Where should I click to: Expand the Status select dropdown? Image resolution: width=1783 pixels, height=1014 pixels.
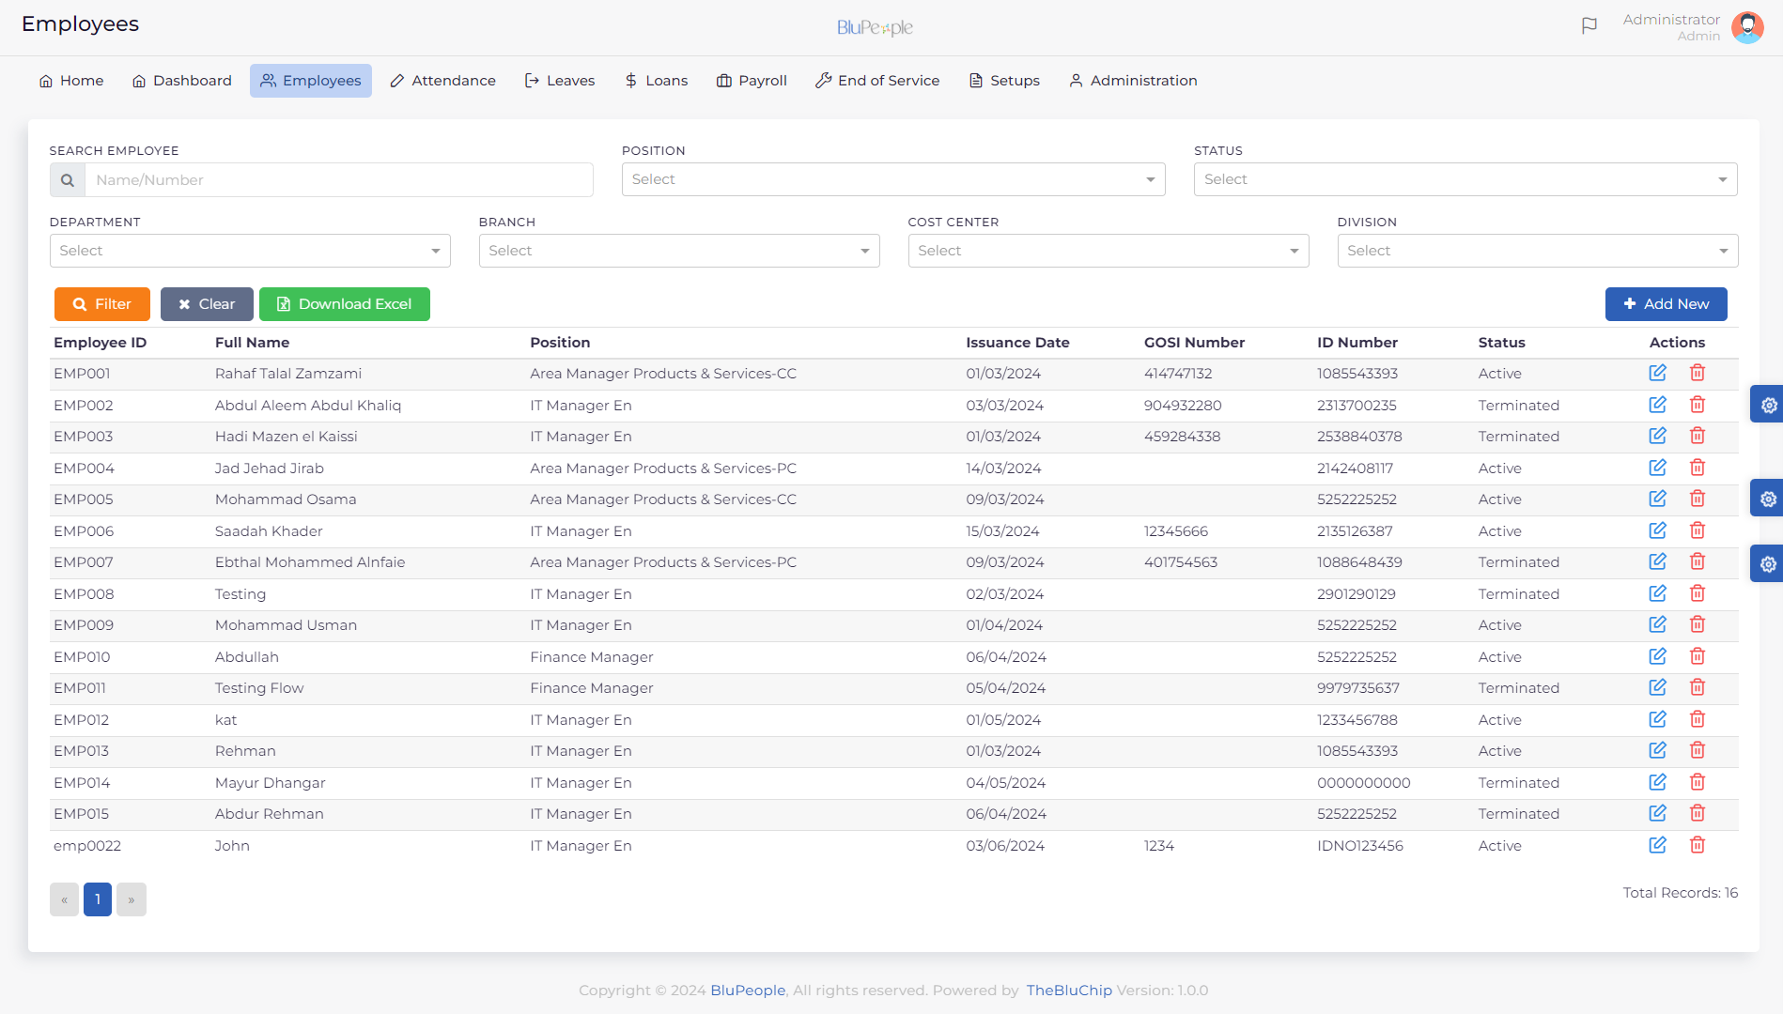pyautogui.click(x=1465, y=179)
